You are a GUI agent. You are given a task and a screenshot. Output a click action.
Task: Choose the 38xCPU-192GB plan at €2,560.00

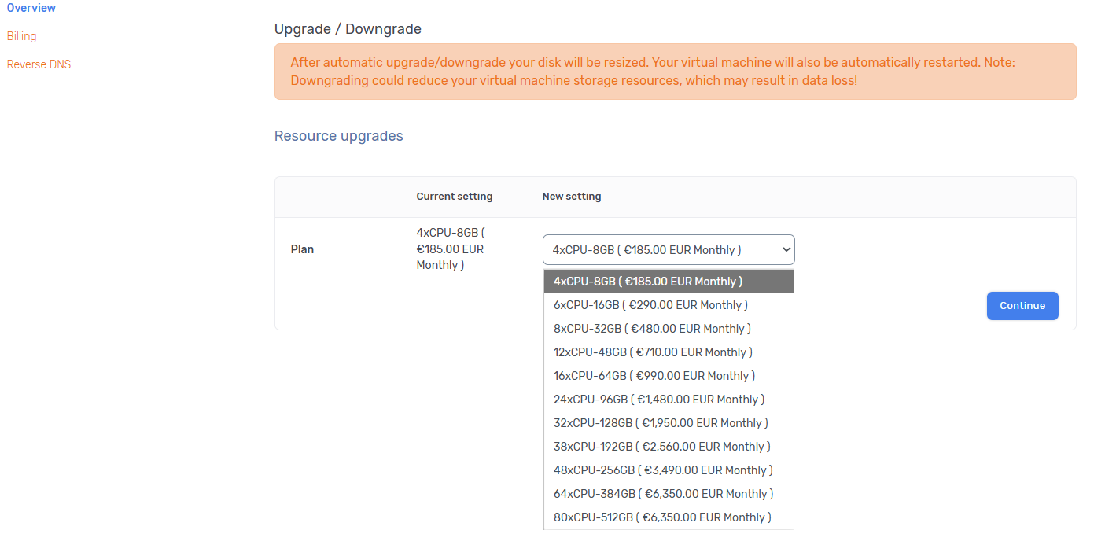pyautogui.click(x=661, y=447)
